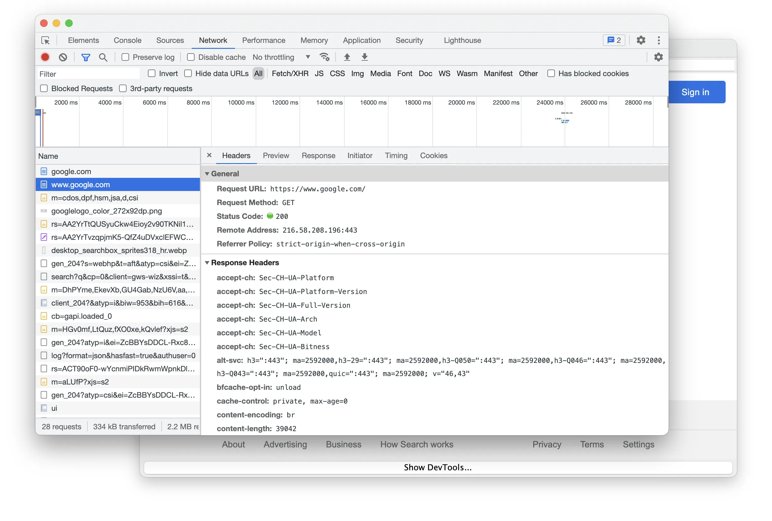Screen dimensions: 772x521
Task: Open How Search works footer link
Action: coord(417,444)
